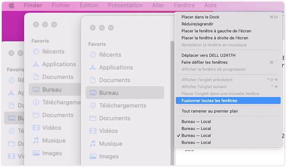Open the Fichier menu
The width and height of the screenshot is (286, 167).
coord(61,5)
